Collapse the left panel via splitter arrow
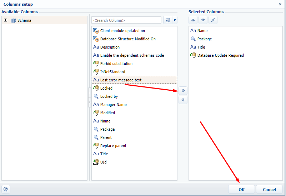 90,93
